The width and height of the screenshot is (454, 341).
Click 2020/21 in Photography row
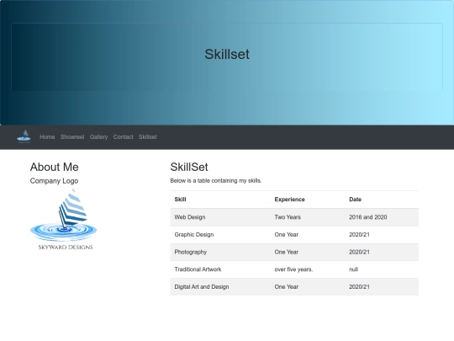click(x=382, y=252)
